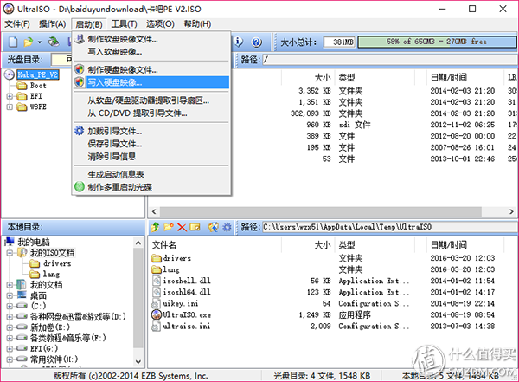Screen dimensions: 519x382
Task: Choose 从软盘/硬盘驱动器提取引导扇区... menu entry
Action: click(151, 100)
